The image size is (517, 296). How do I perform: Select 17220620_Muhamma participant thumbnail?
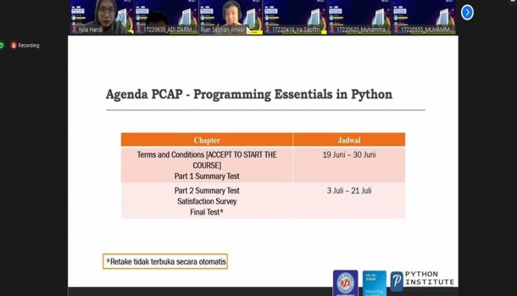[x=359, y=17]
